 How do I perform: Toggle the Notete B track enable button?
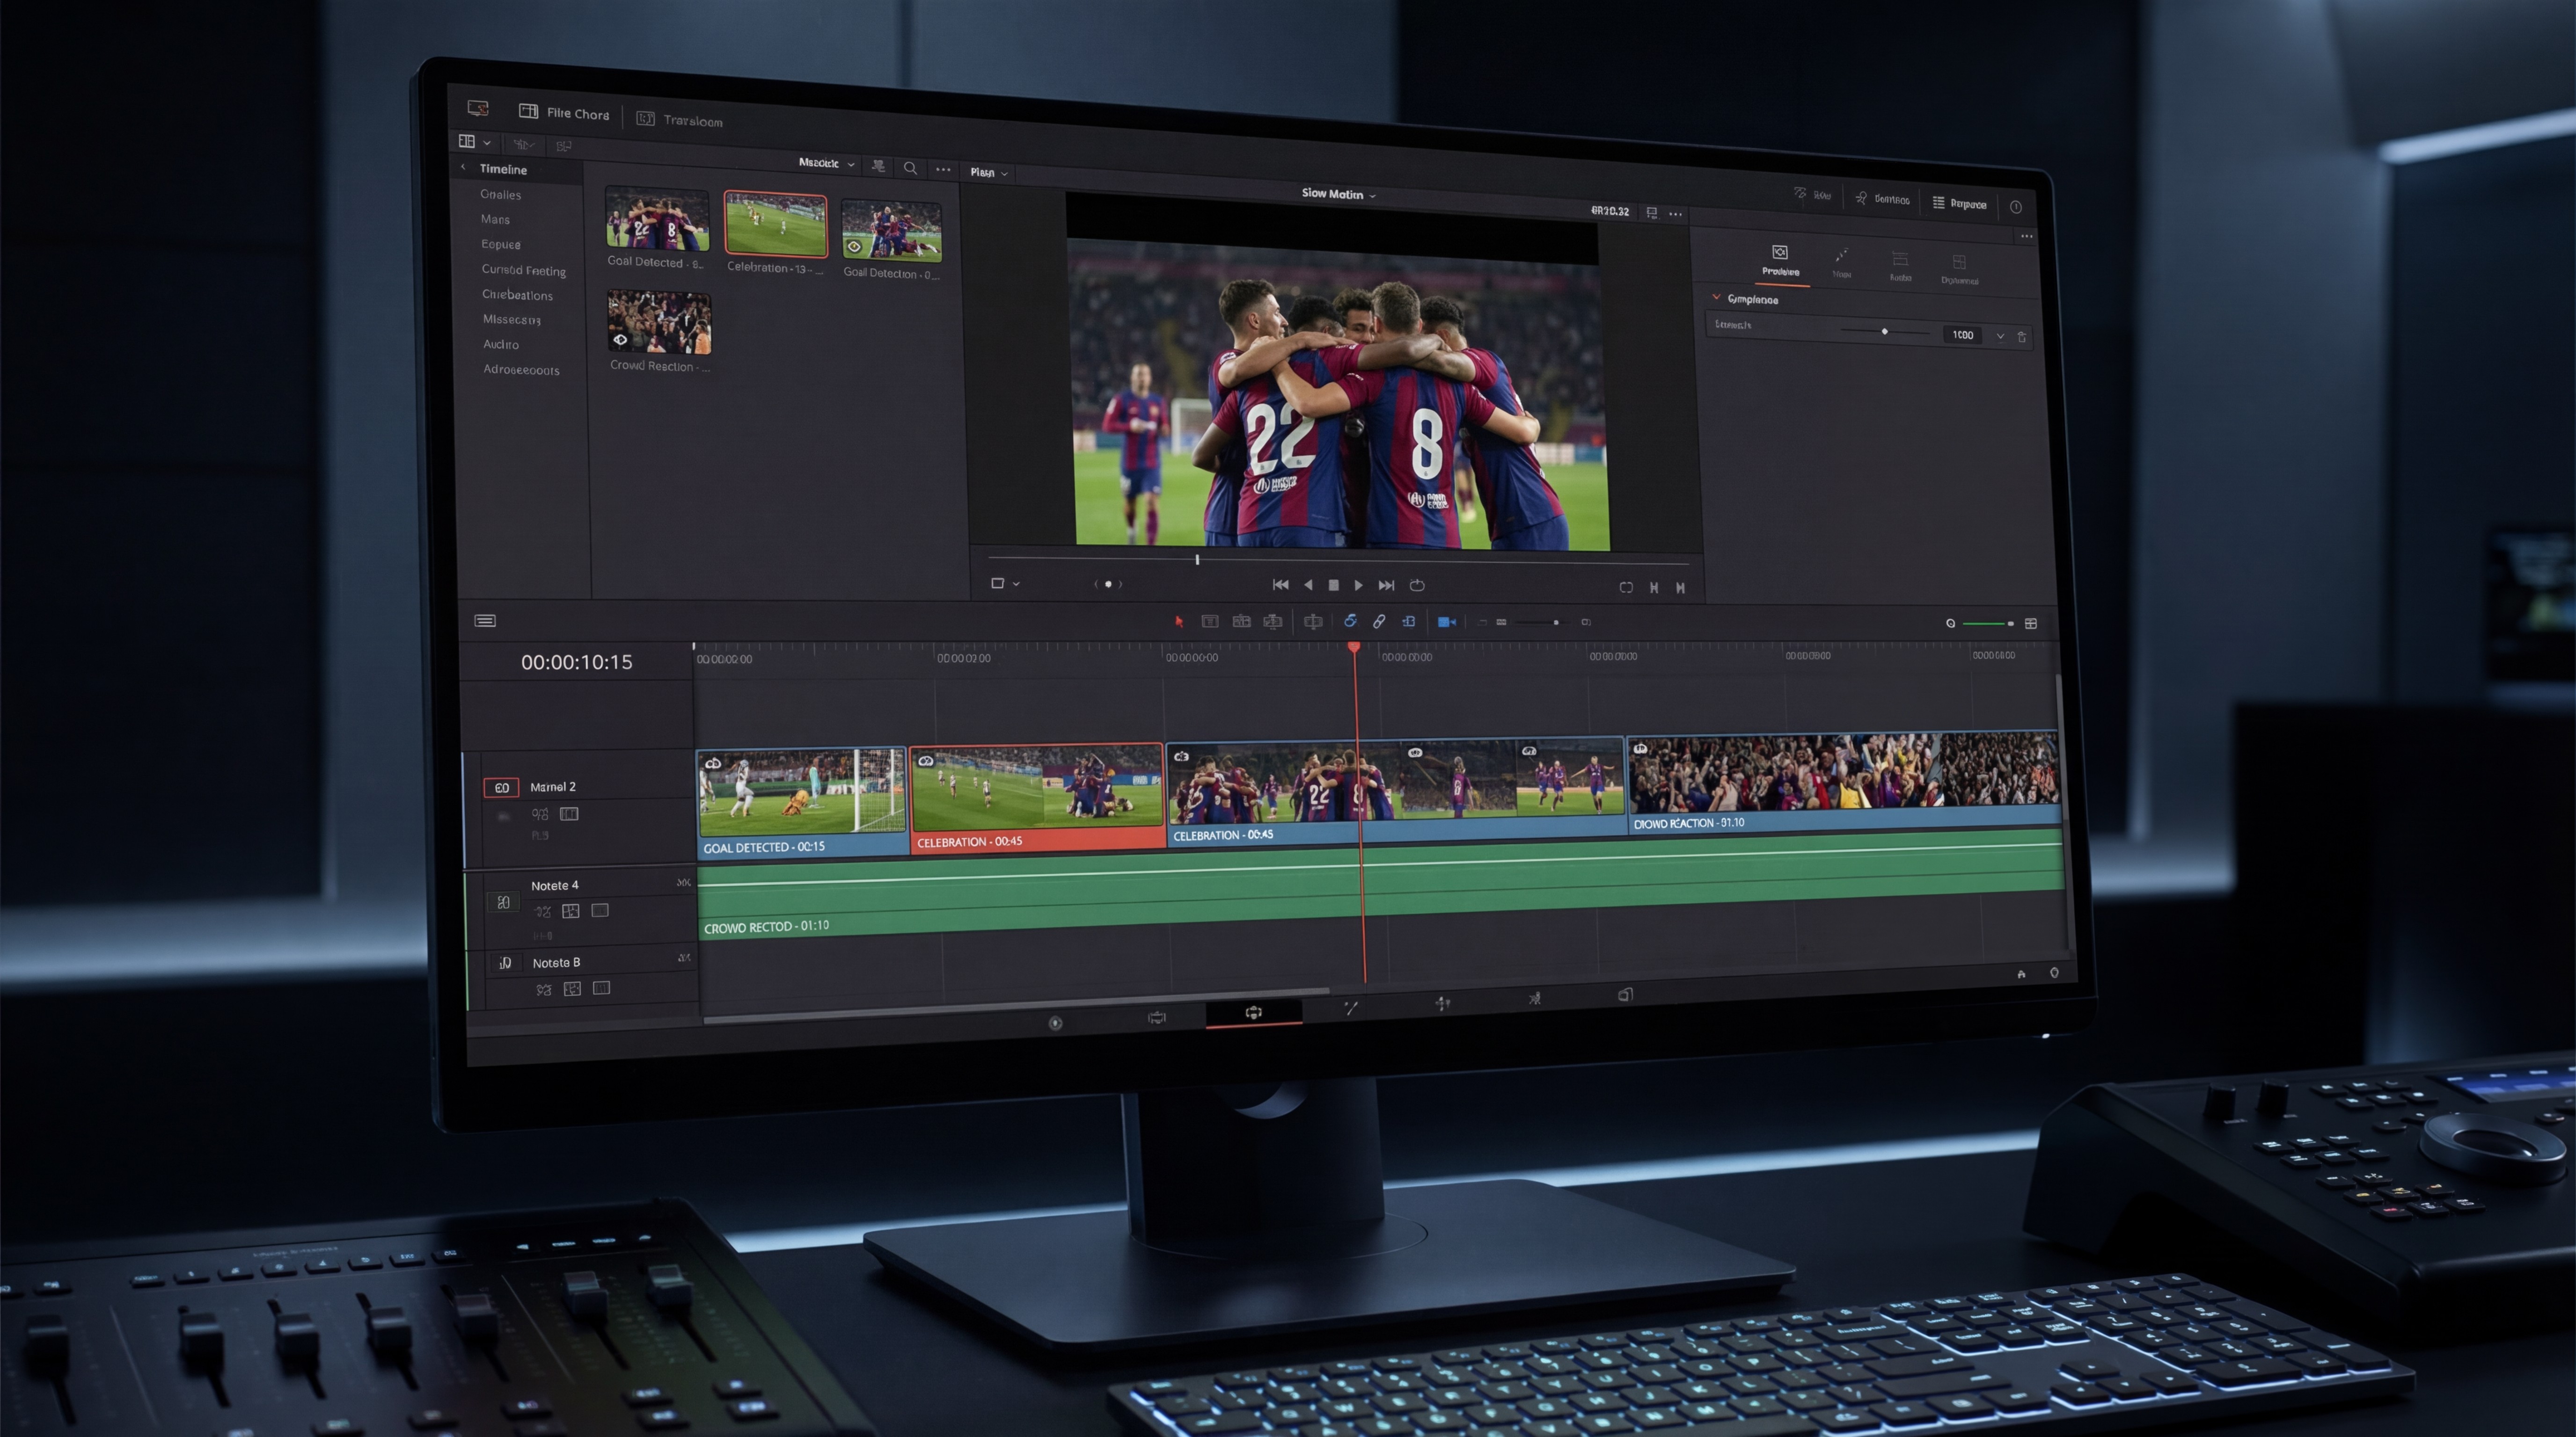pos(505,963)
